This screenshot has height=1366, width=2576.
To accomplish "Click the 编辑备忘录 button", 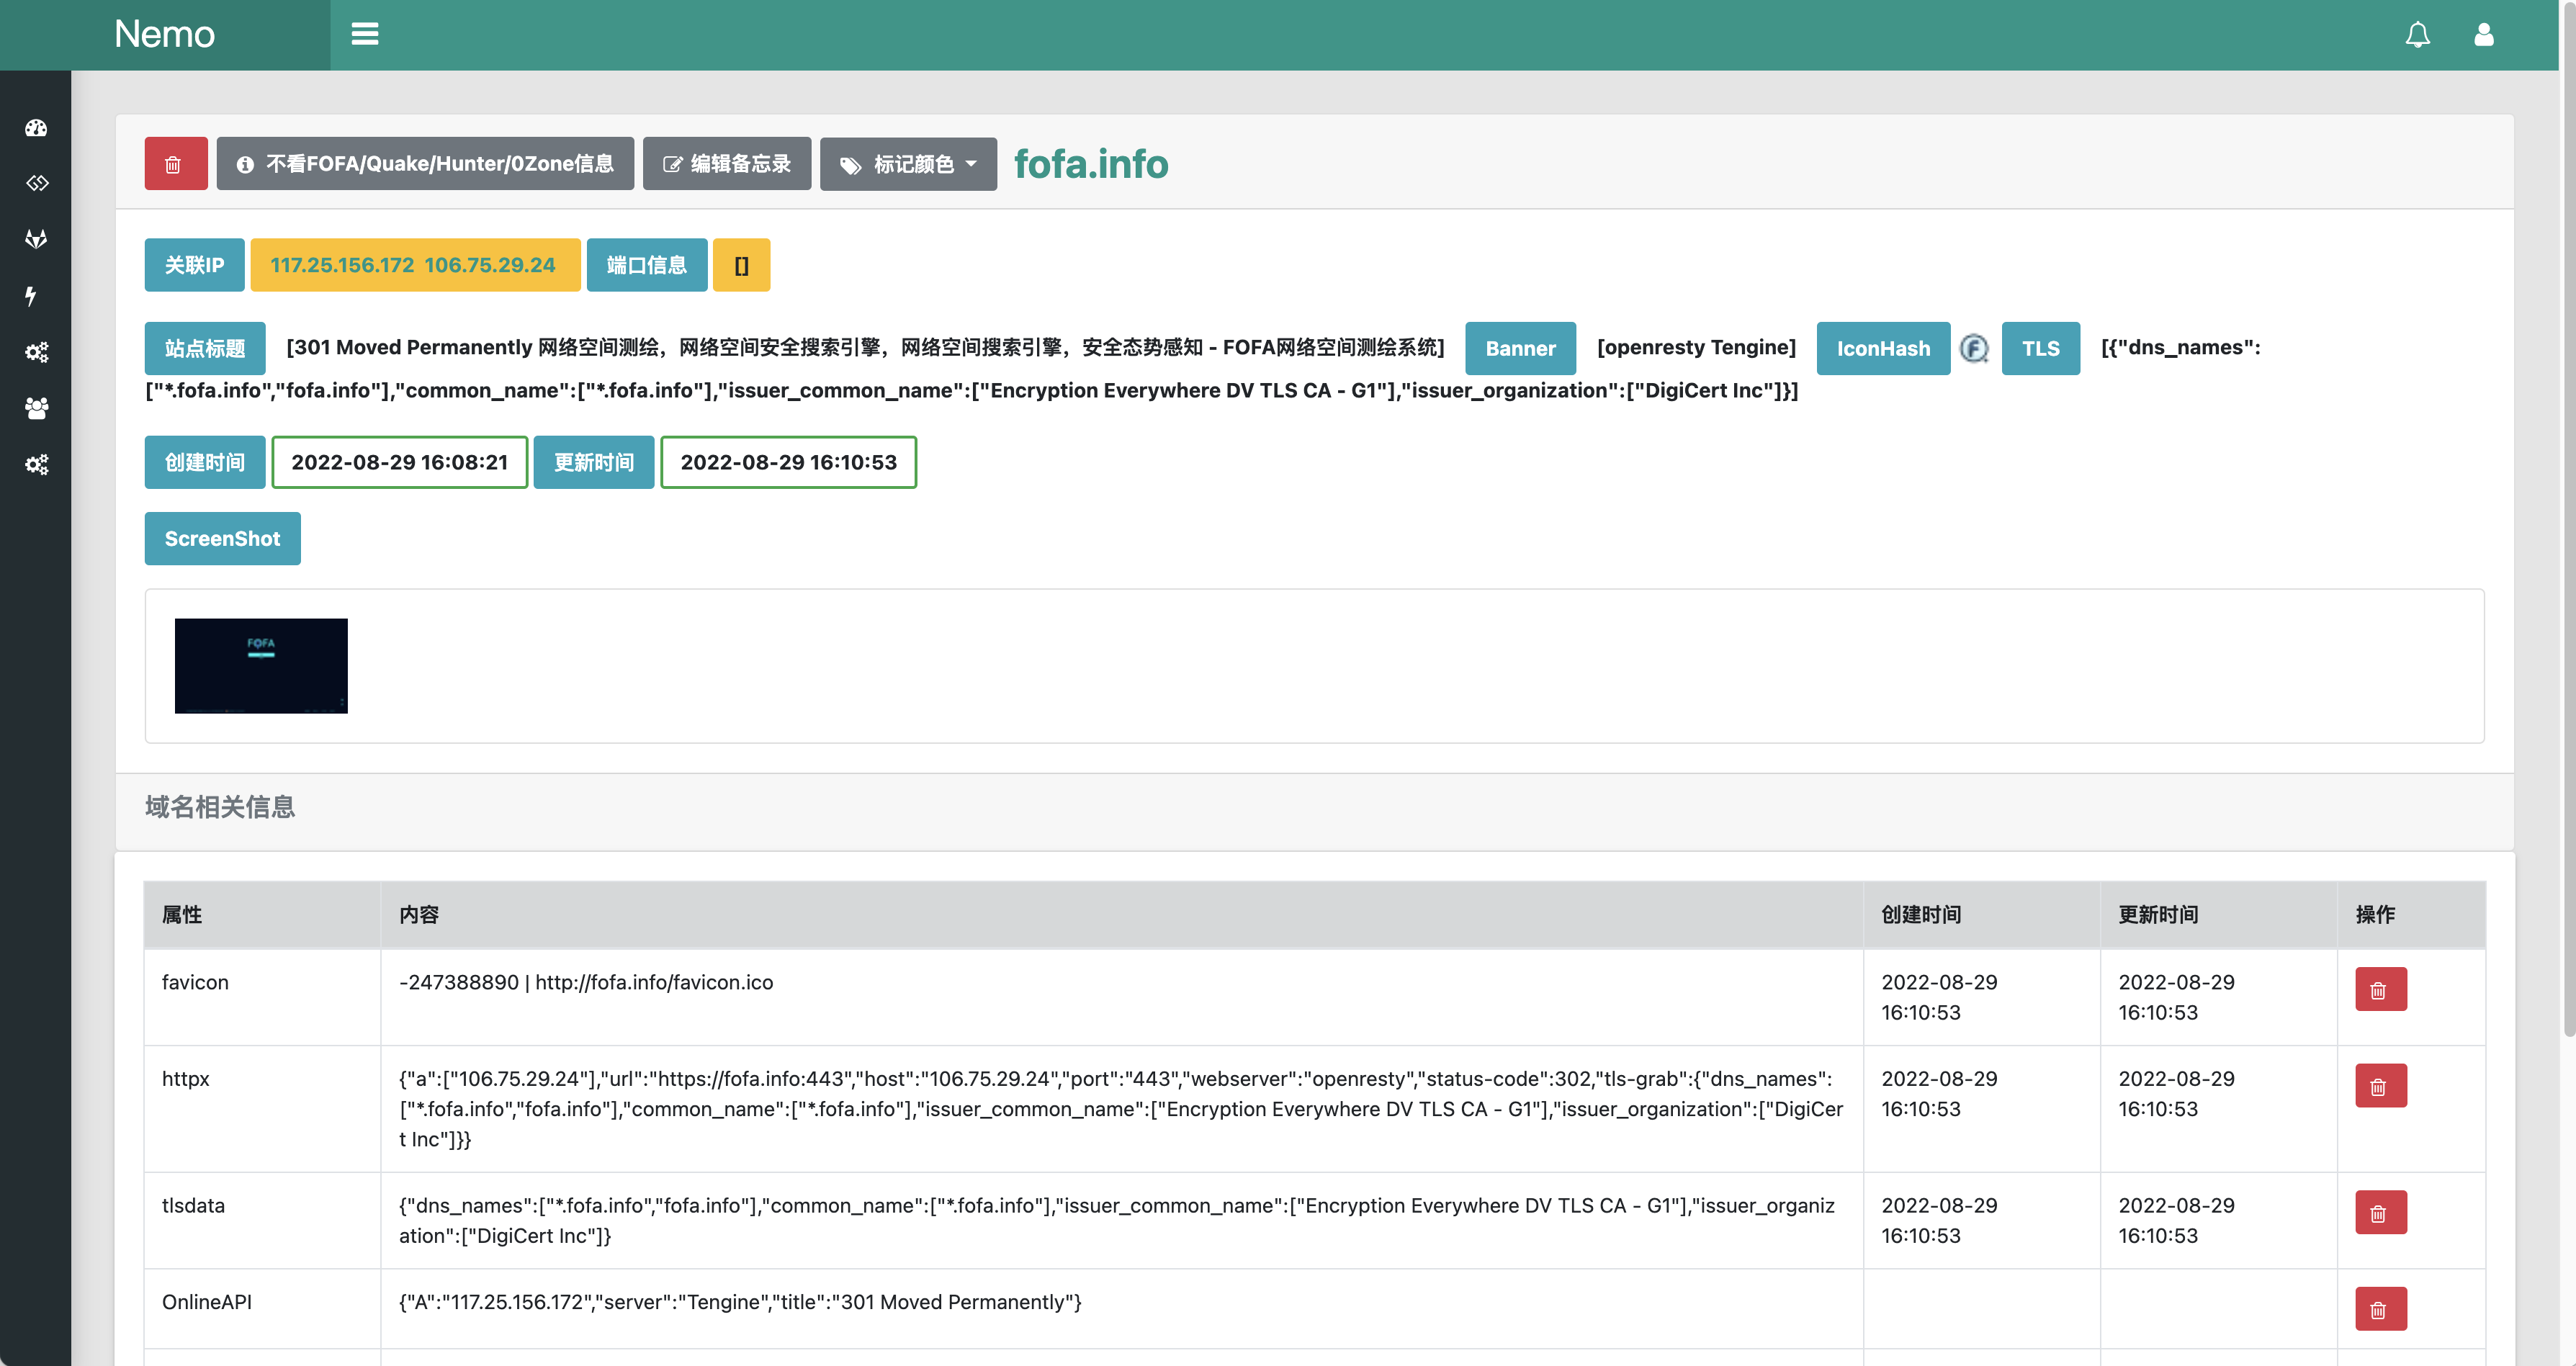I will pos(726,164).
